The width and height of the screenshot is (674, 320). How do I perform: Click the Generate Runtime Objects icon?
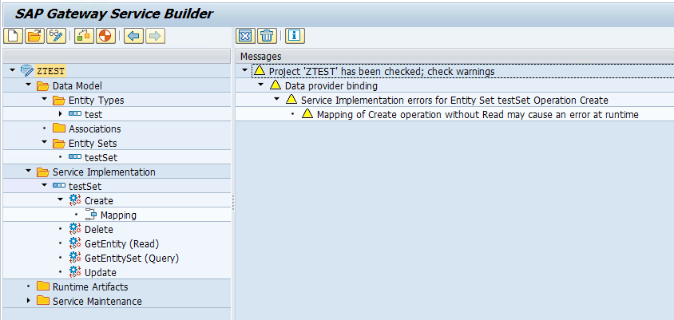point(105,36)
